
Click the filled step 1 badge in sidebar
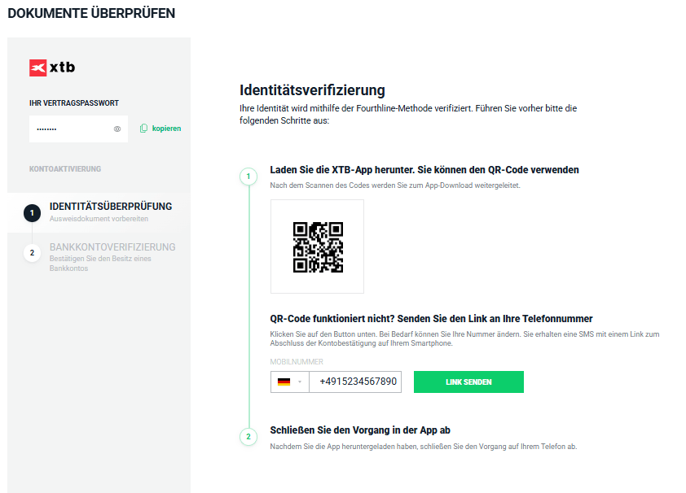[32, 212]
